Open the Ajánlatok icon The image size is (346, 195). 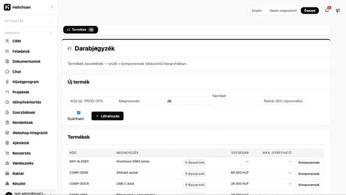click(x=7, y=143)
